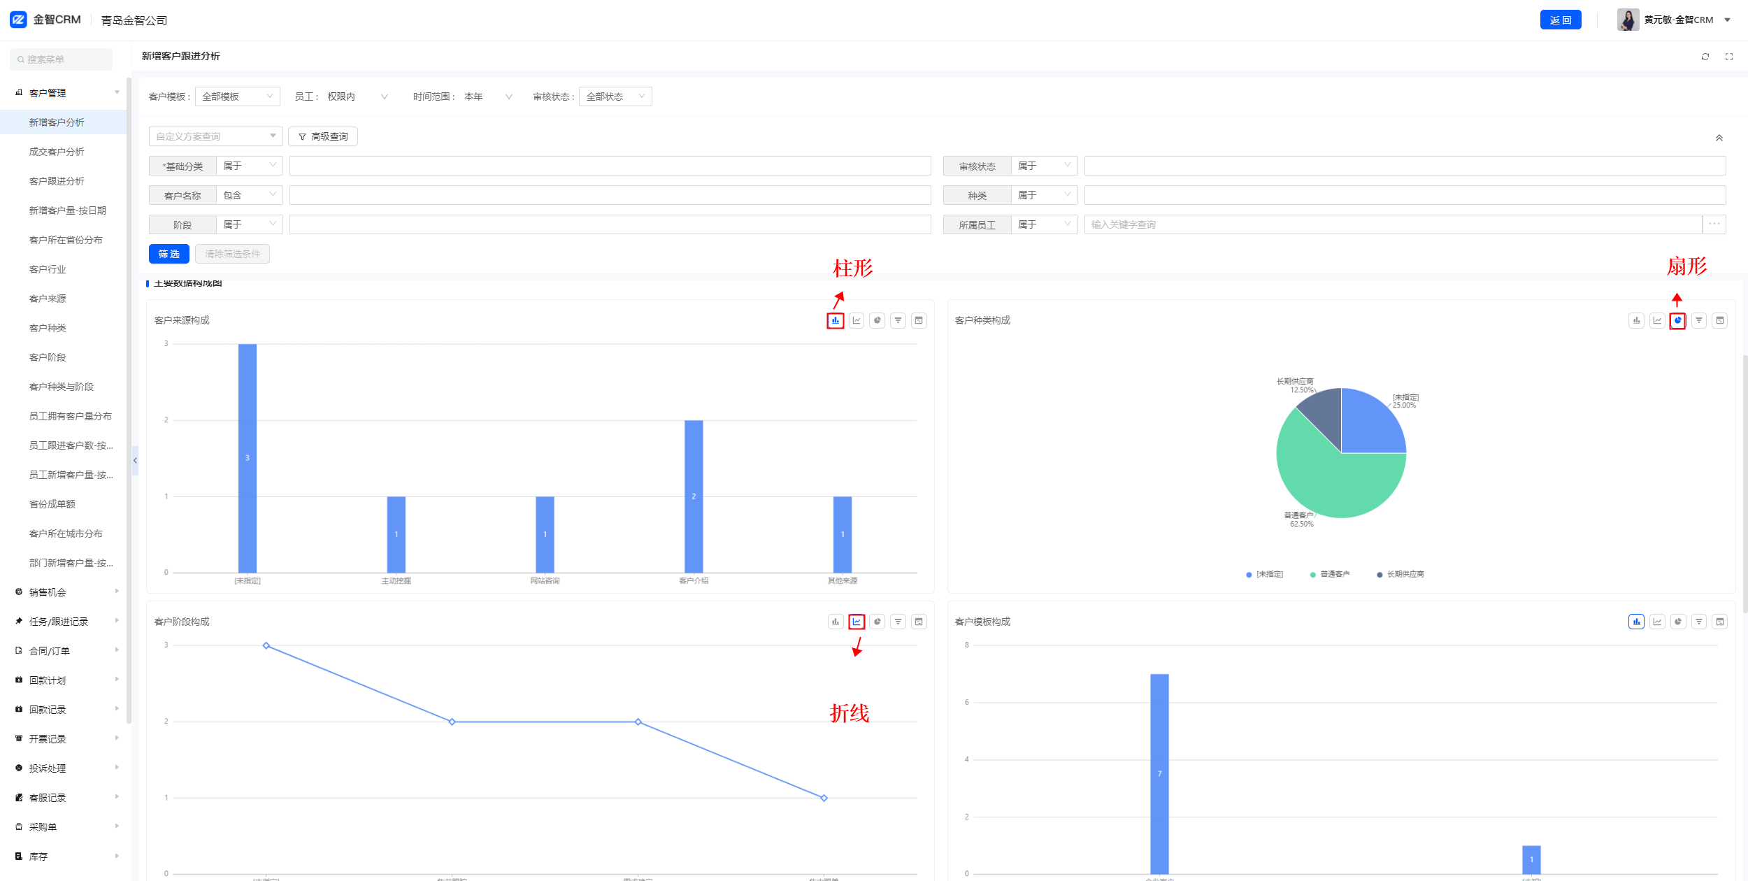Click the 搜索菜单 search field
Viewport: 1748px width, 881px height.
(x=62, y=59)
